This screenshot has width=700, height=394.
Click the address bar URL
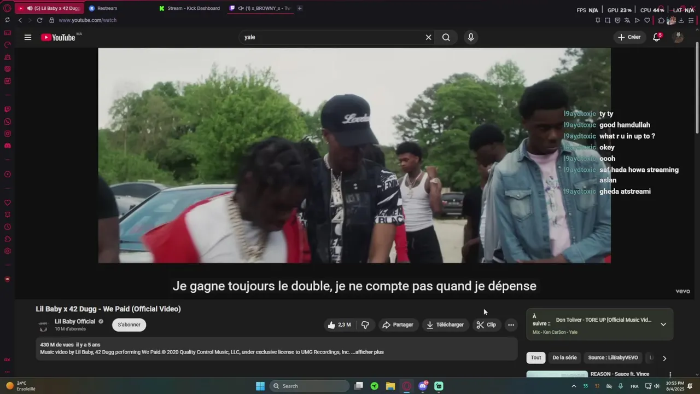[x=87, y=20]
